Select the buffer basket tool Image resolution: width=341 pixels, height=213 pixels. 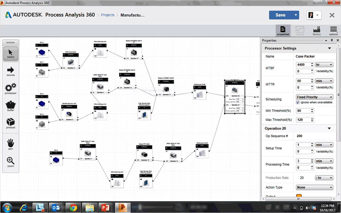pos(10,106)
